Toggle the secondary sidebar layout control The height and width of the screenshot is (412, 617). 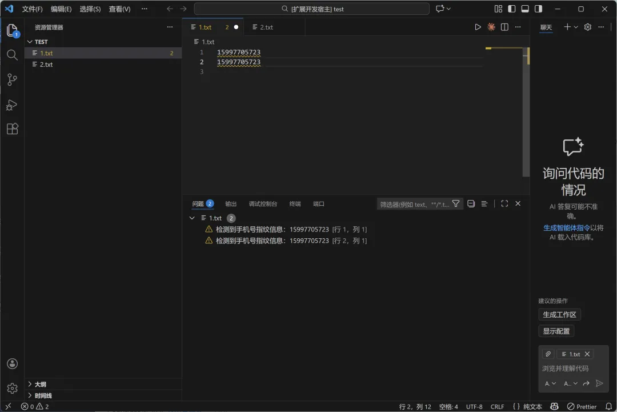pos(537,8)
